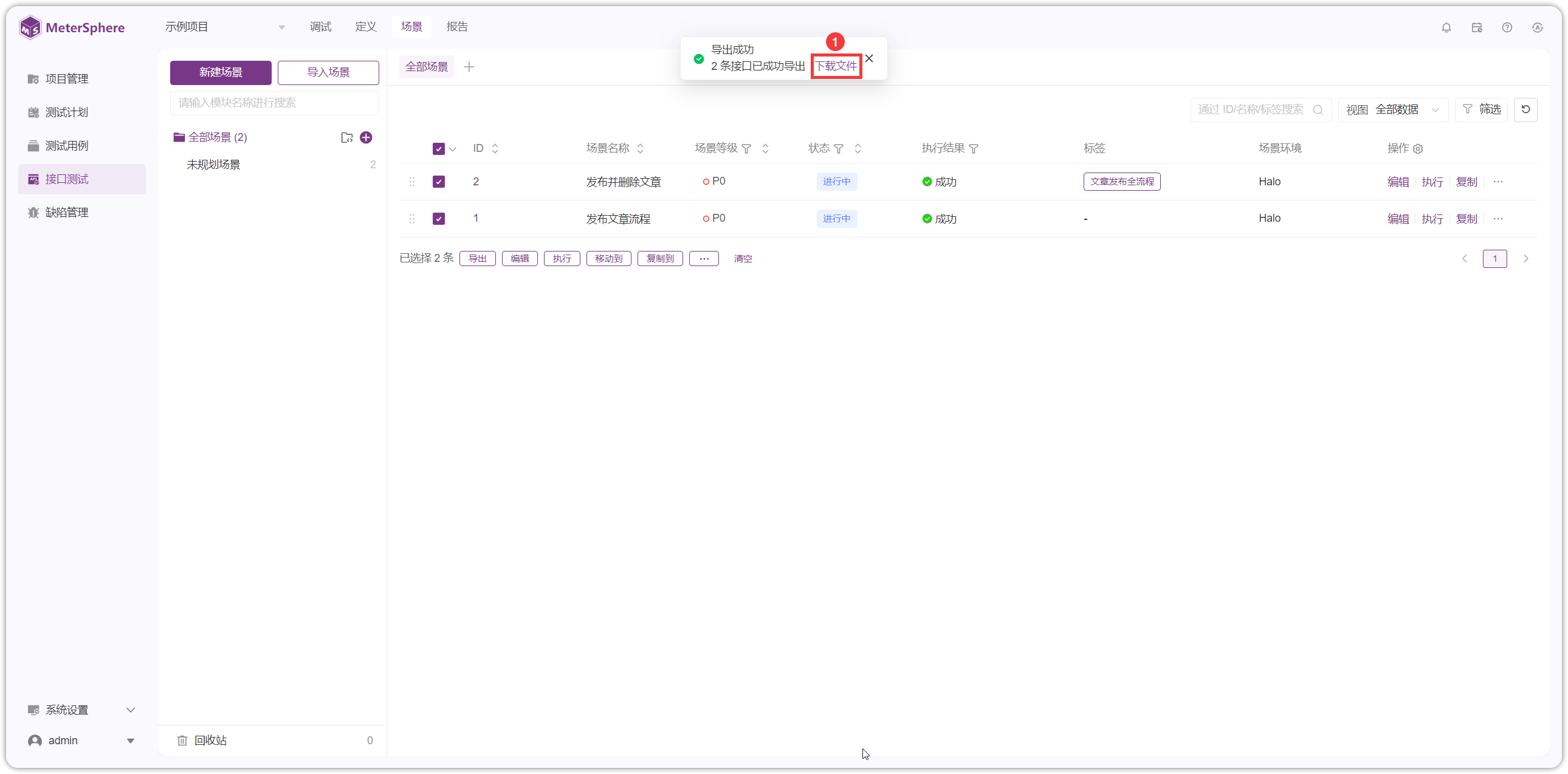Click the purple plus icon beside 全部场景
The width and height of the screenshot is (1568, 774).
coord(366,137)
